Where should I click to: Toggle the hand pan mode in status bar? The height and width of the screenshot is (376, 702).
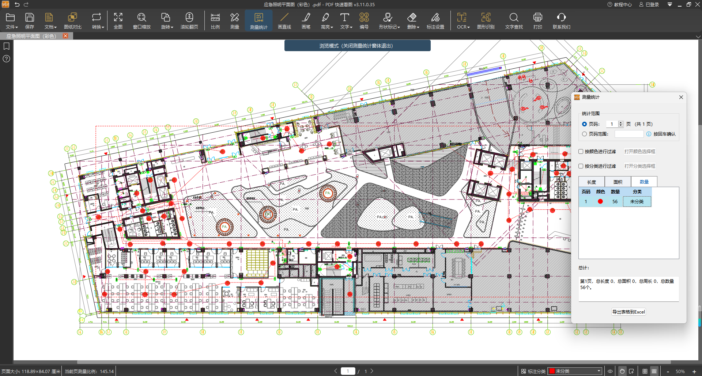(x=622, y=371)
